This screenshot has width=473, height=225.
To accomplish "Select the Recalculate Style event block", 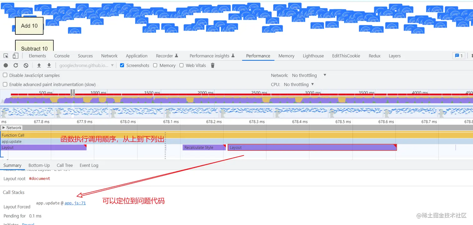I will (x=204, y=147).
